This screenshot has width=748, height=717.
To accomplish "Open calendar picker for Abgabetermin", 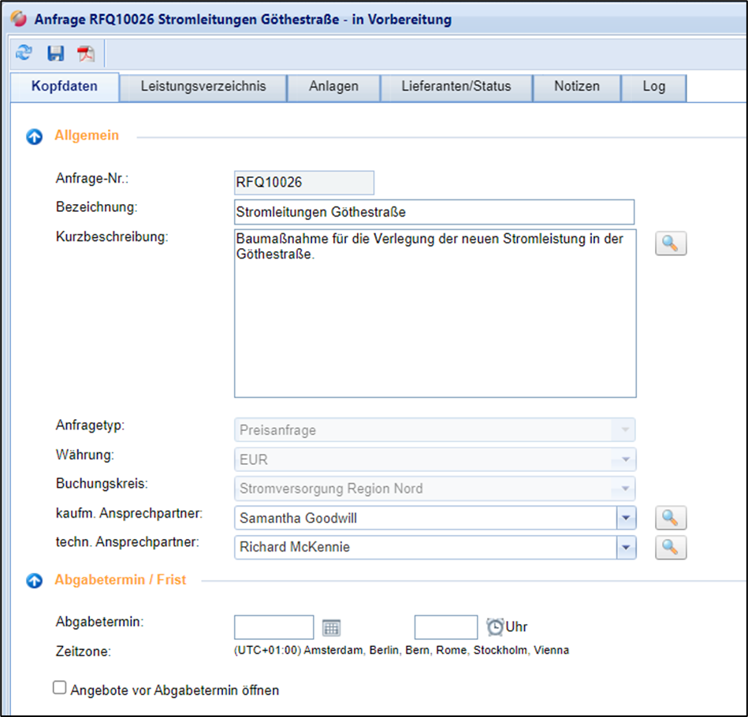I will 331,628.
